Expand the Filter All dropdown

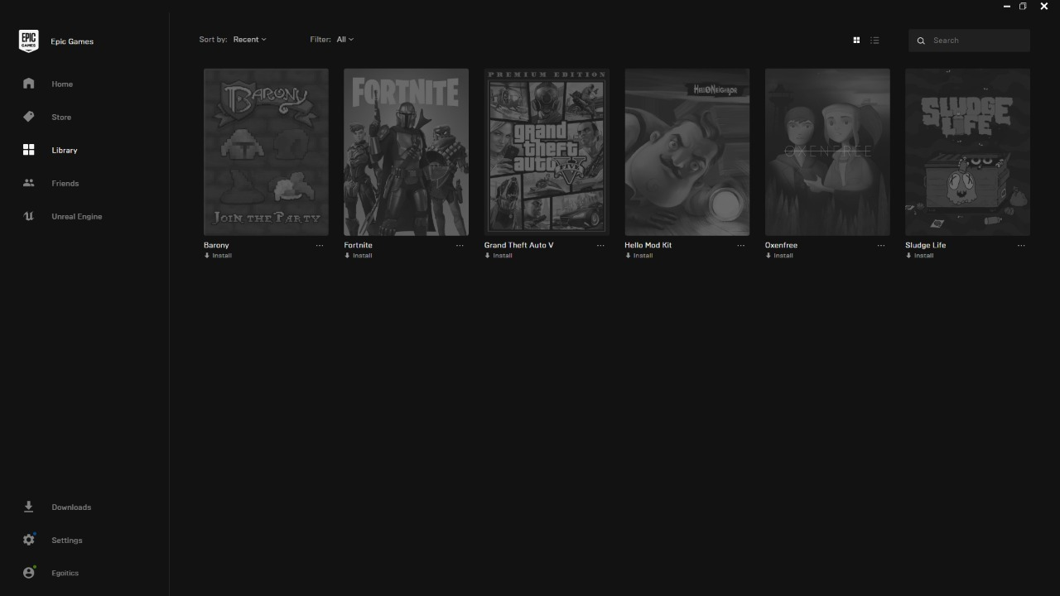[x=344, y=39]
